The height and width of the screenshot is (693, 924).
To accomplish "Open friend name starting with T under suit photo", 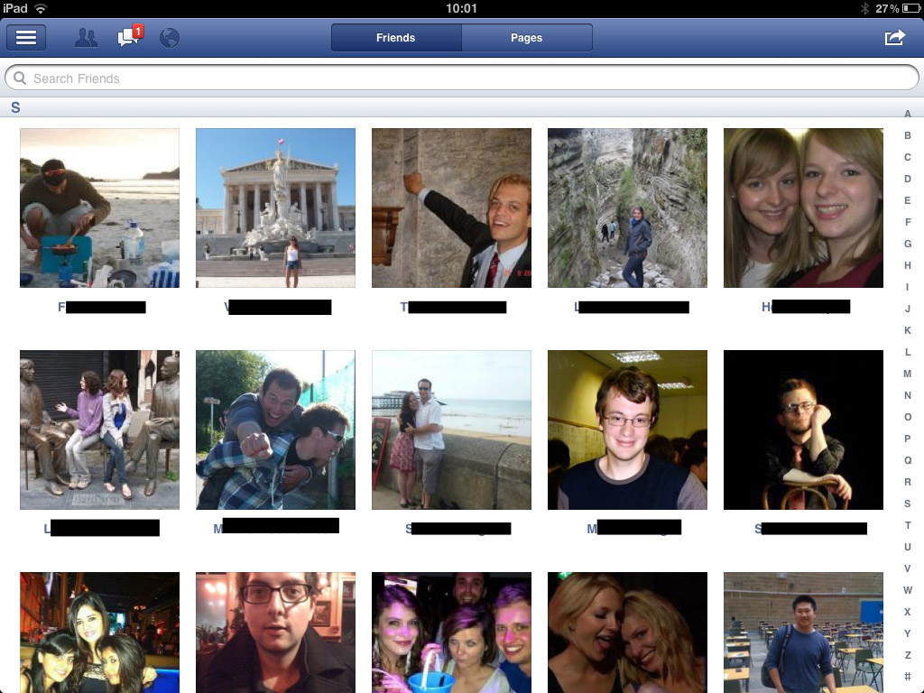I will [x=453, y=307].
